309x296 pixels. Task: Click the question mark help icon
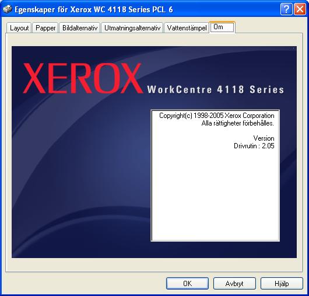[286, 9]
